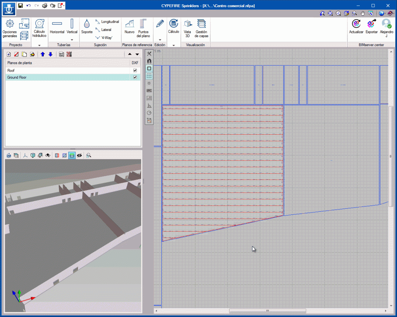The image size is (397, 317).
Task: Expand the Edición dropdown arrow
Action: [x=160, y=39]
